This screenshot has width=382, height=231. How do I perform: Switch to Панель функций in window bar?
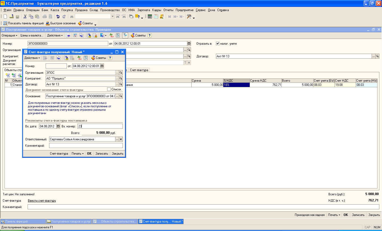[x=23, y=221]
